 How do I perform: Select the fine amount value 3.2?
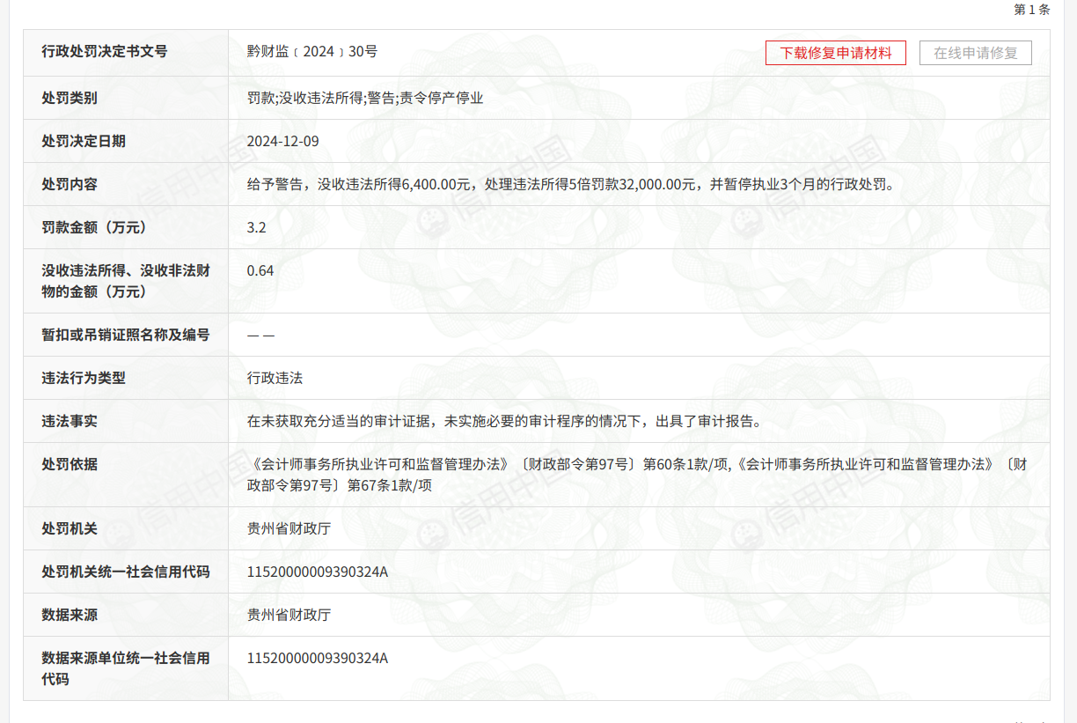click(257, 227)
